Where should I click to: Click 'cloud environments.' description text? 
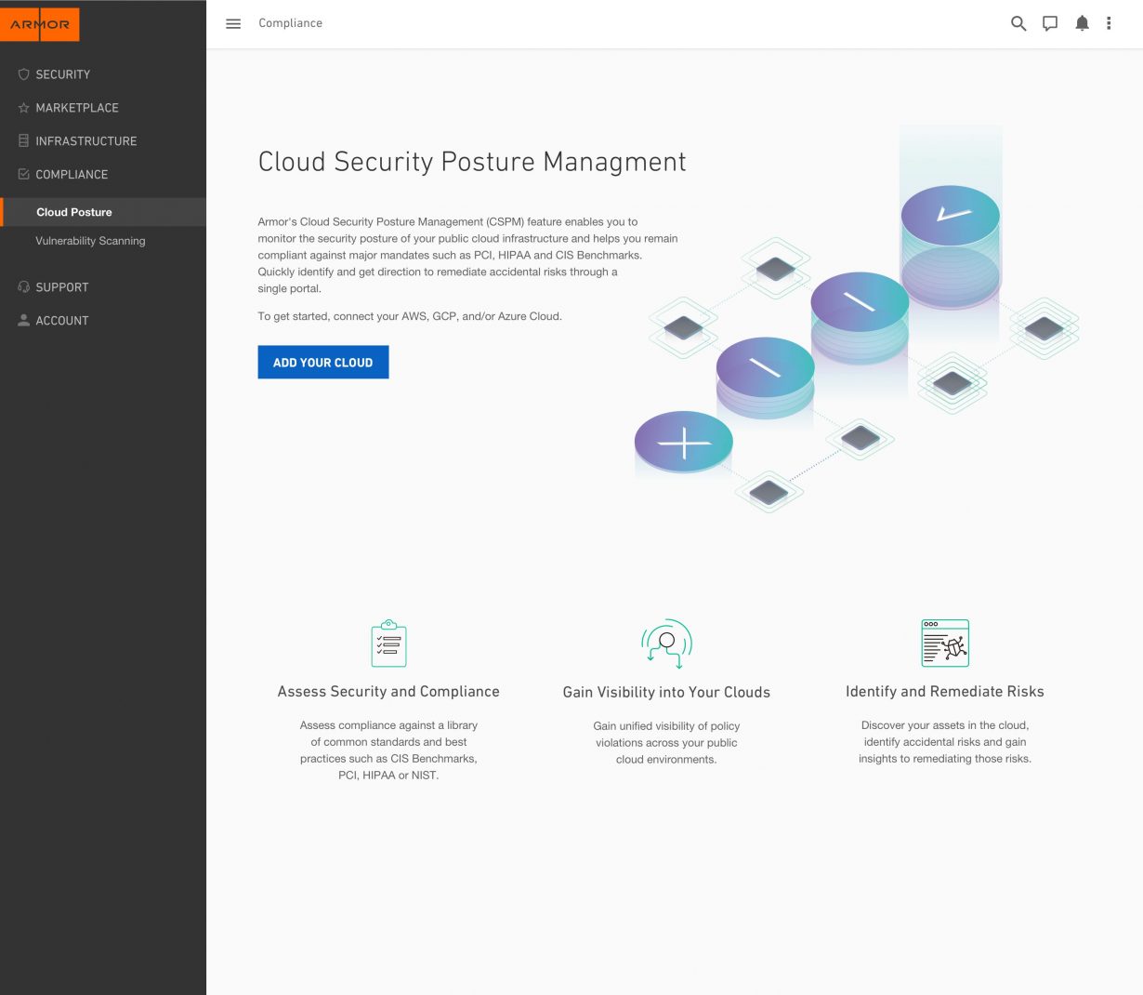(666, 760)
